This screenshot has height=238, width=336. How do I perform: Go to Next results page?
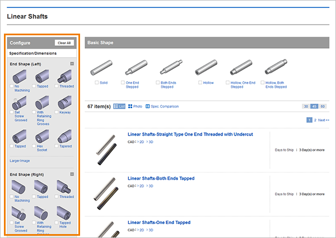tap(324, 120)
